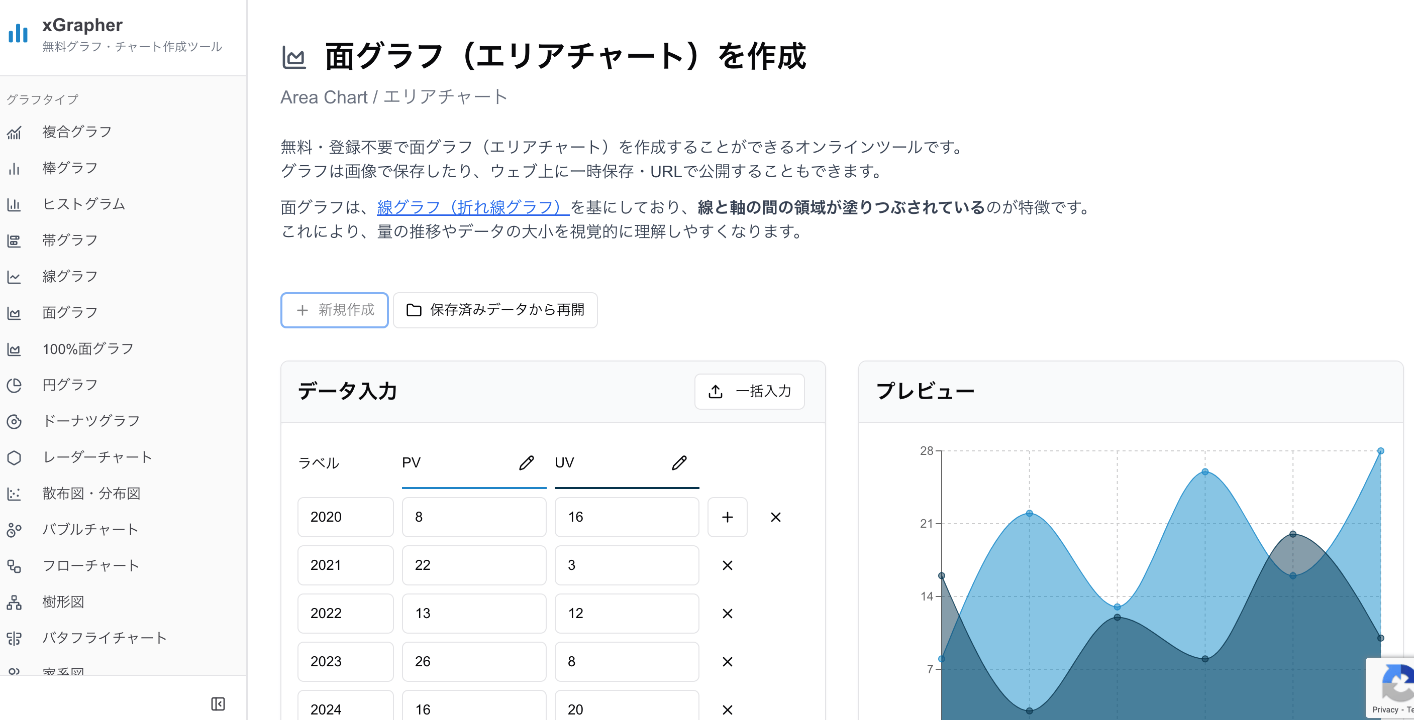Click the xGrapher logo bar icon

pos(18,34)
